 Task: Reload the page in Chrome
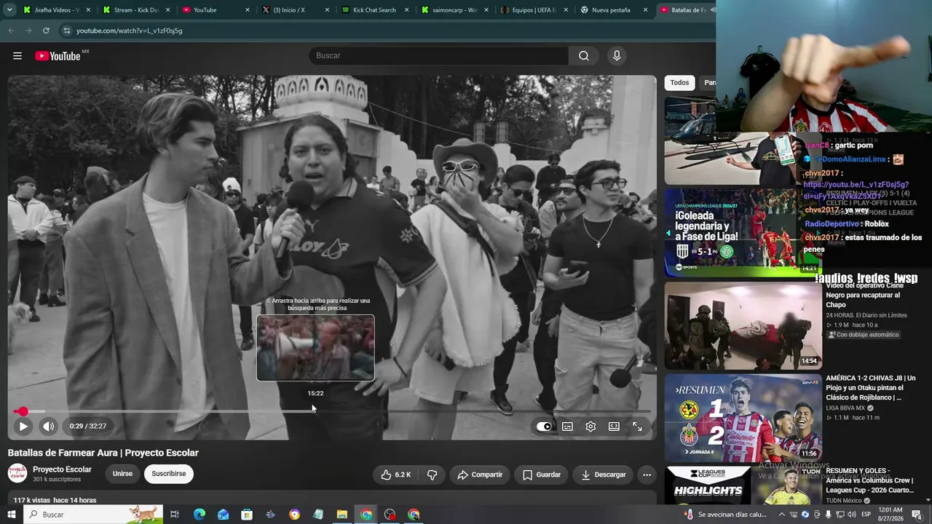46,31
